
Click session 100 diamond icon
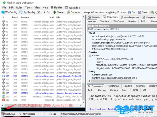click(x=4, y=59)
